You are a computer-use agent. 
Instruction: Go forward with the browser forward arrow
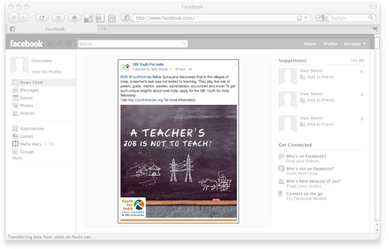(24, 18)
